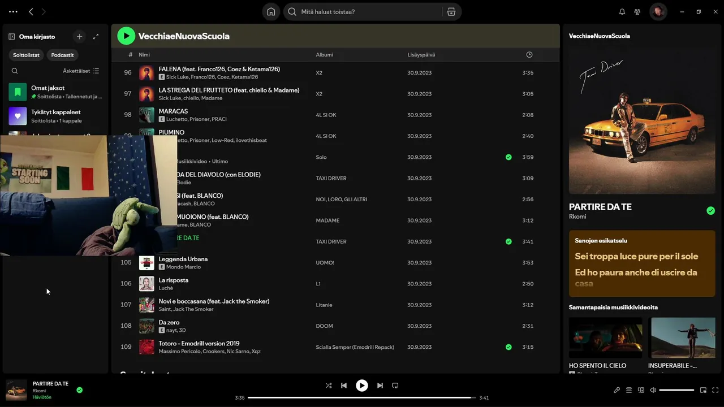Open notifications bell icon
This screenshot has width=724, height=407.
point(622,11)
